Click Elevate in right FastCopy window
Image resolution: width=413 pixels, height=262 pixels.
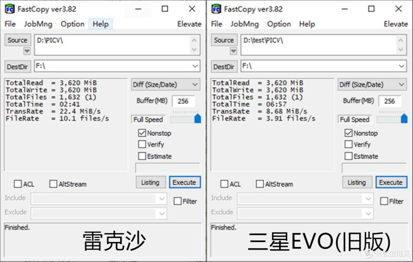pos(396,24)
